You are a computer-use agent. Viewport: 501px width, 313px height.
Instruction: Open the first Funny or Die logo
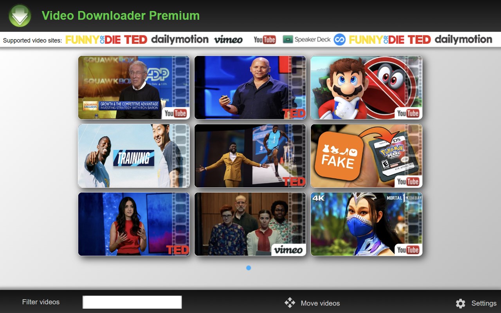click(x=93, y=40)
